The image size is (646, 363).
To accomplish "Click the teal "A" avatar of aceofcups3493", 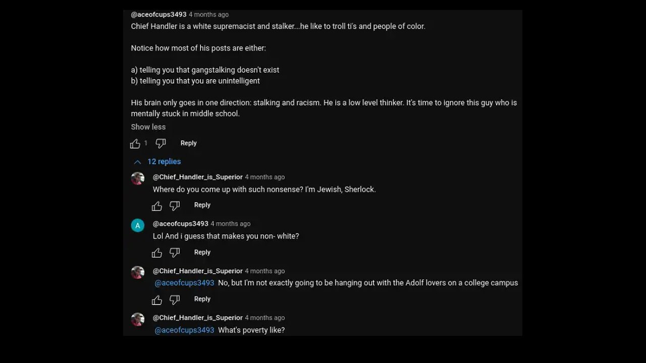I will [138, 225].
